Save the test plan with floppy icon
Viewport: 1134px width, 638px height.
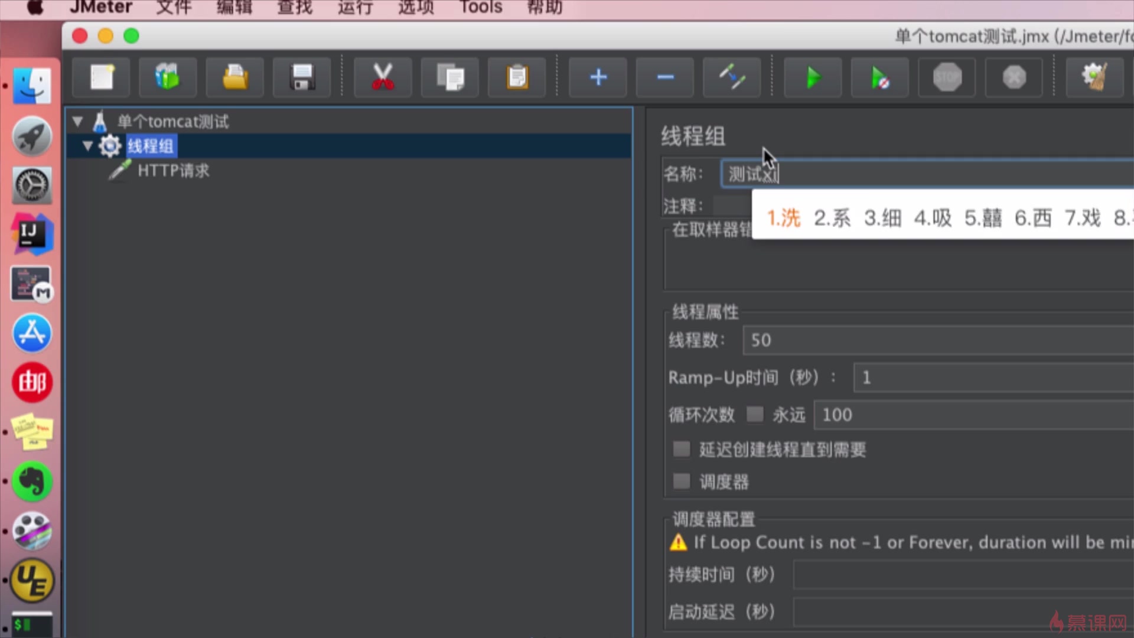tap(302, 77)
